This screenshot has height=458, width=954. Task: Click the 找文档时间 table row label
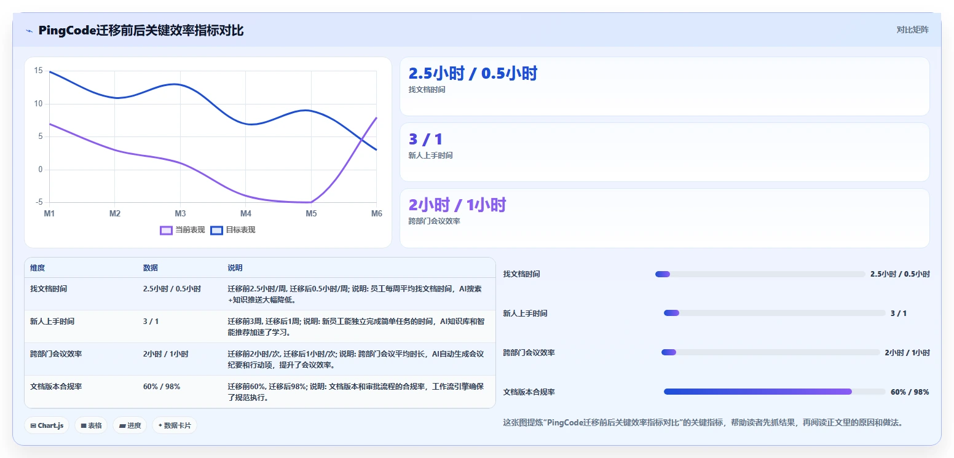(x=49, y=288)
